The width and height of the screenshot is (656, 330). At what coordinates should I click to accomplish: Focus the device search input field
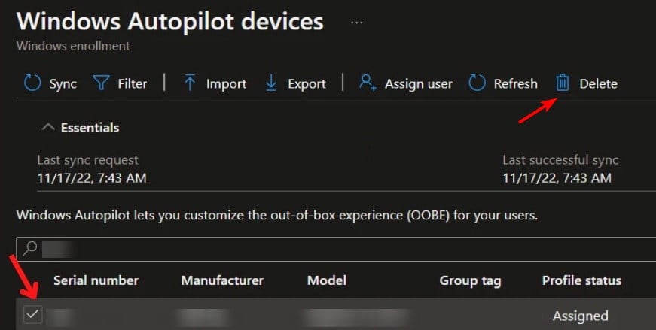click(339, 247)
